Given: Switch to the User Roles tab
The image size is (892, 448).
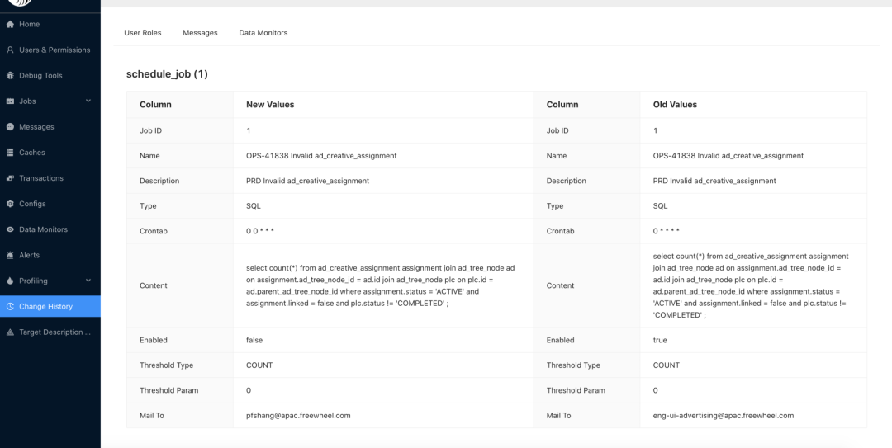Looking at the screenshot, I should point(143,33).
